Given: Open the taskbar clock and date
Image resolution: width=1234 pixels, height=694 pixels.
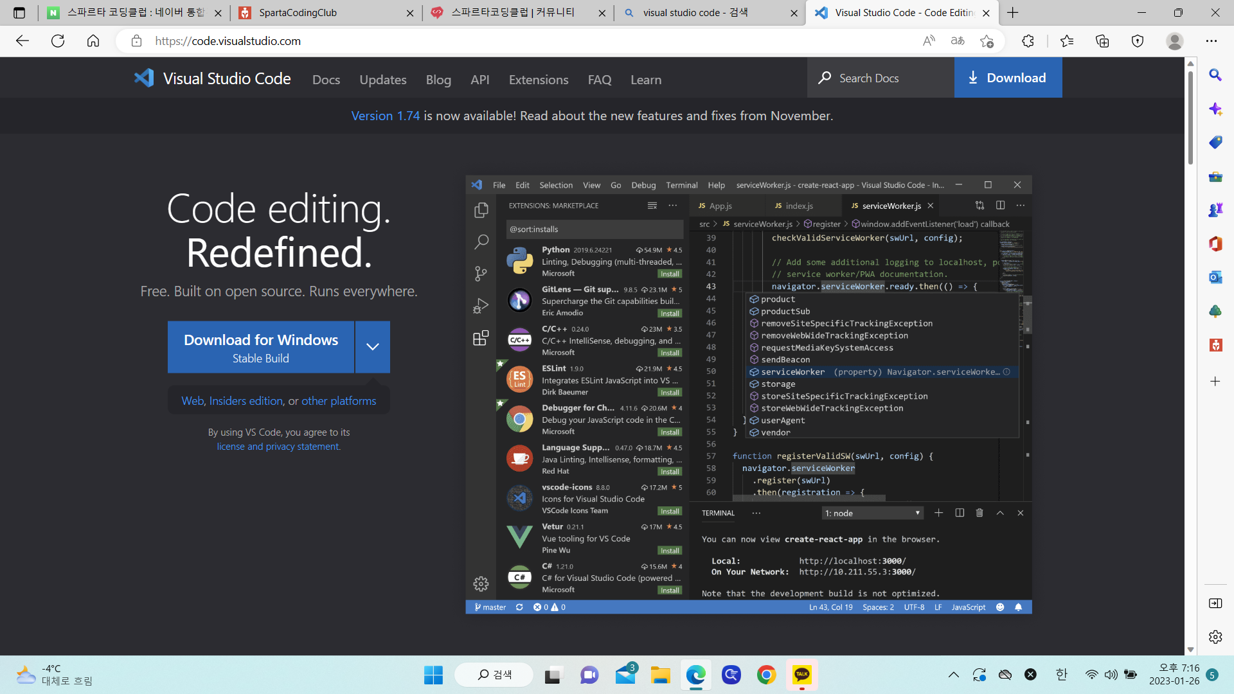Looking at the screenshot, I should pos(1174,675).
